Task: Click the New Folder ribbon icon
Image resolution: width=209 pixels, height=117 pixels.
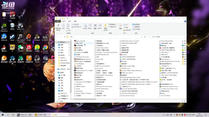Action: tap(106, 27)
